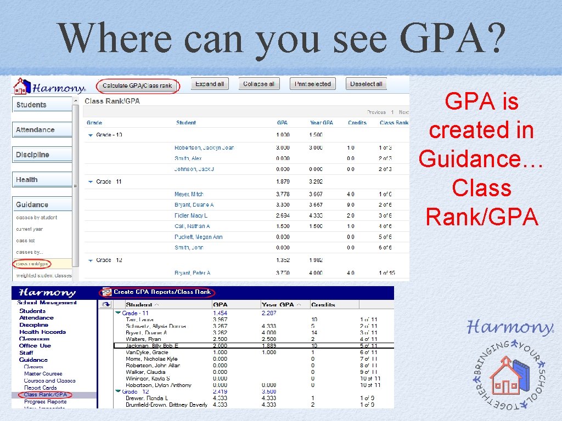562x421 pixels.
Task: Collapse the Grade - 11 group in upper table
Action: coord(91,182)
